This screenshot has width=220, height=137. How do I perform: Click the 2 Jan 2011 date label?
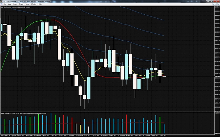88,136
